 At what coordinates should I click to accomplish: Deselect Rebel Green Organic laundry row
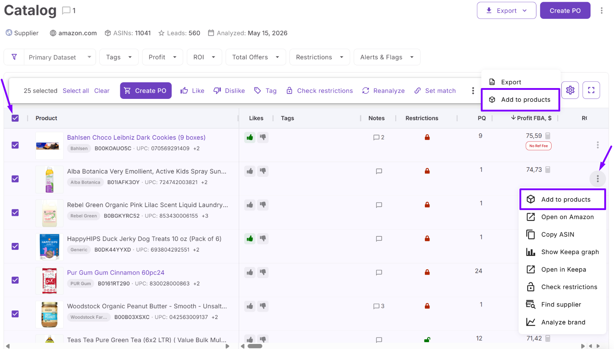pos(15,213)
